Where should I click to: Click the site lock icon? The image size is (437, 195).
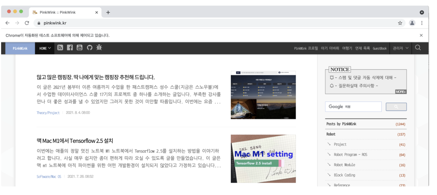(x=39, y=23)
